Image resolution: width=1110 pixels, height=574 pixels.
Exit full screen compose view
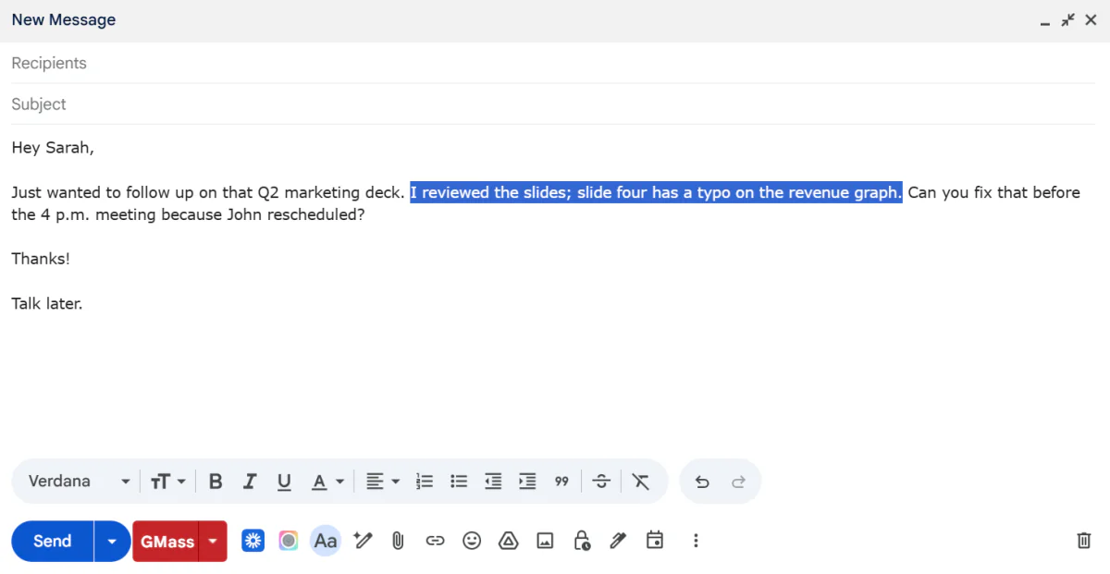pyautogui.click(x=1068, y=19)
